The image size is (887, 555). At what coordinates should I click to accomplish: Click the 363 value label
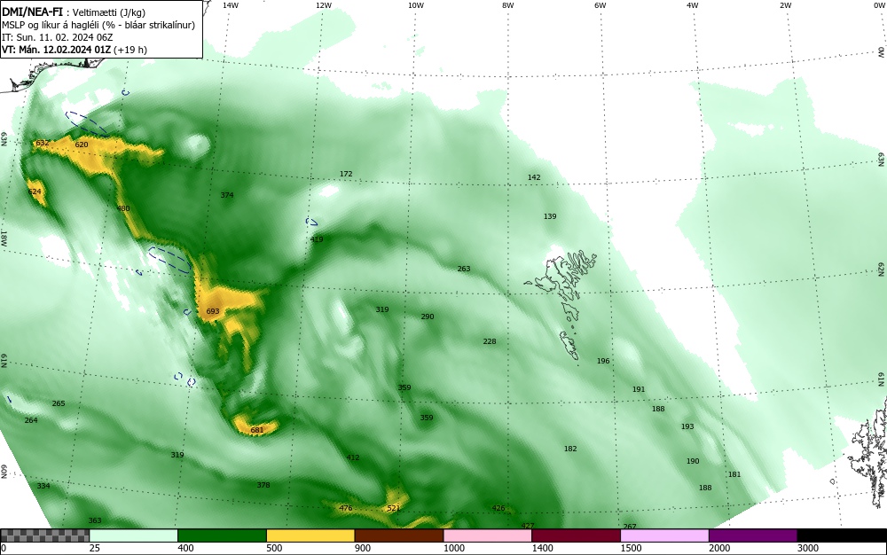pos(95,520)
